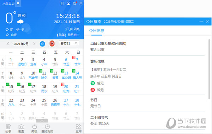This screenshot has height=134, width=212.
Task: Click the 15:23:18 clock display
Action: point(68,16)
